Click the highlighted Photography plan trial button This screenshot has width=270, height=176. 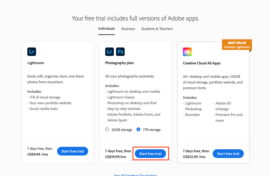click(x=150, y=154)
